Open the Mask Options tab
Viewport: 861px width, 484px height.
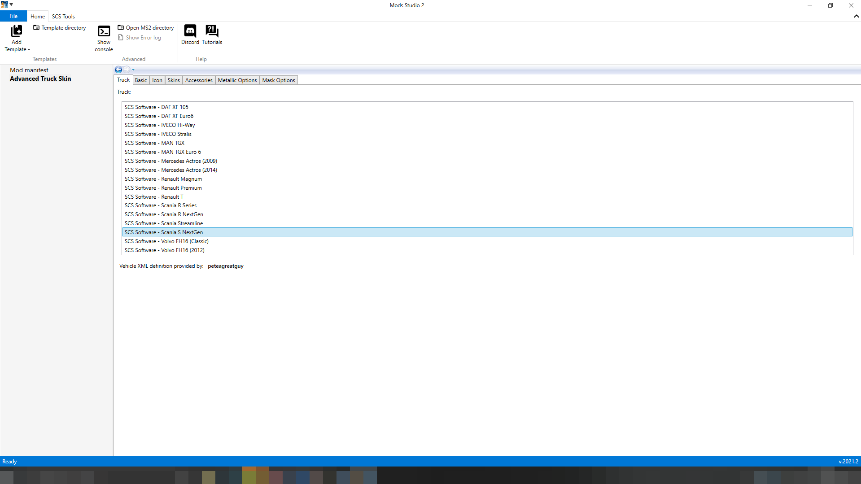click(279, 80)
